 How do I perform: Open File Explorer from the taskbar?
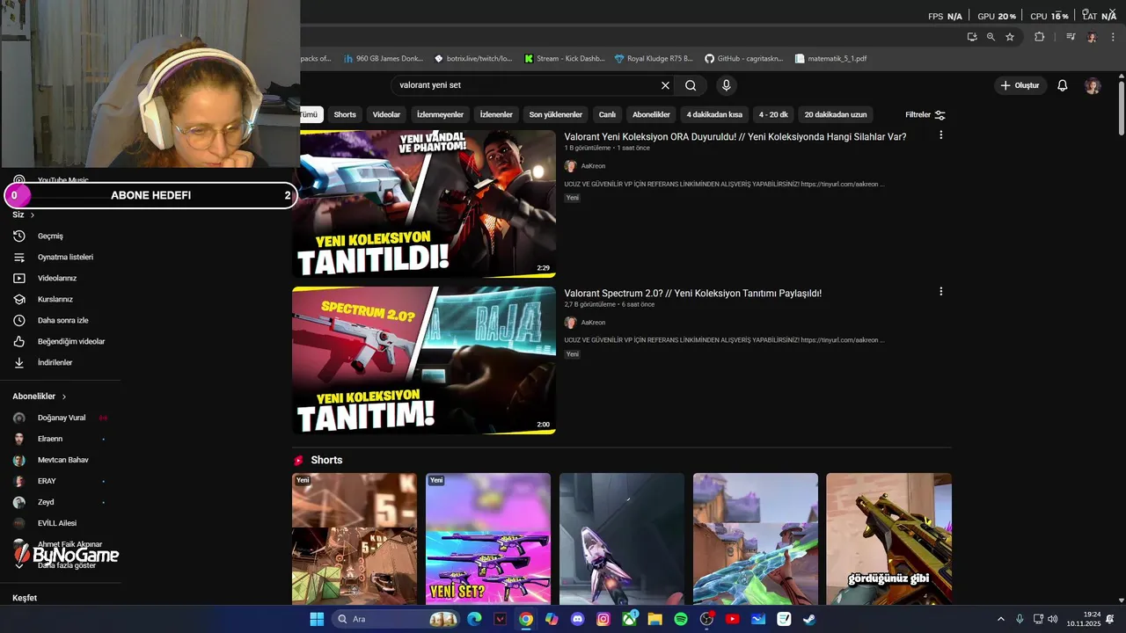(654, 619)
